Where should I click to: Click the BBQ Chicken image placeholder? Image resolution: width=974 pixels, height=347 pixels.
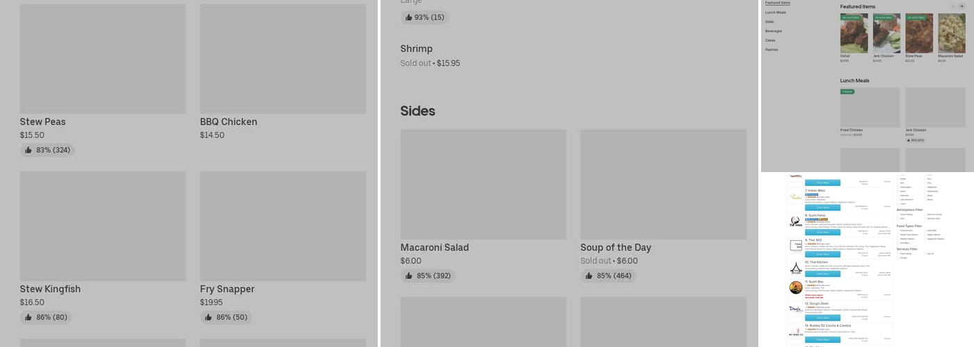point(282,59)
